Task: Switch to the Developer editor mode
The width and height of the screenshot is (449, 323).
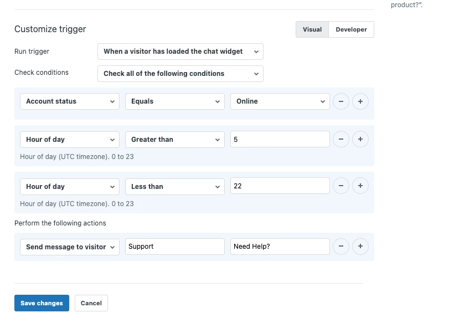Action: coord(351,29)
